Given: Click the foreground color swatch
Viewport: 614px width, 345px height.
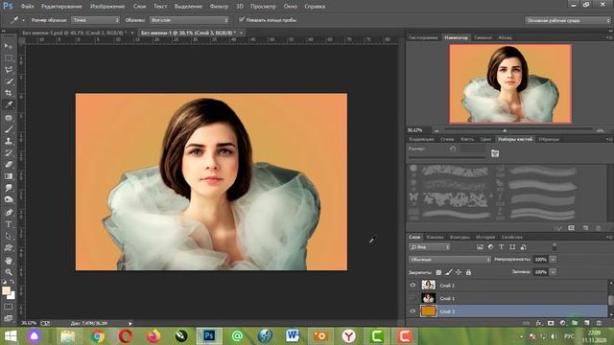Looking at the screenshot, I should [x=6, y=290].
